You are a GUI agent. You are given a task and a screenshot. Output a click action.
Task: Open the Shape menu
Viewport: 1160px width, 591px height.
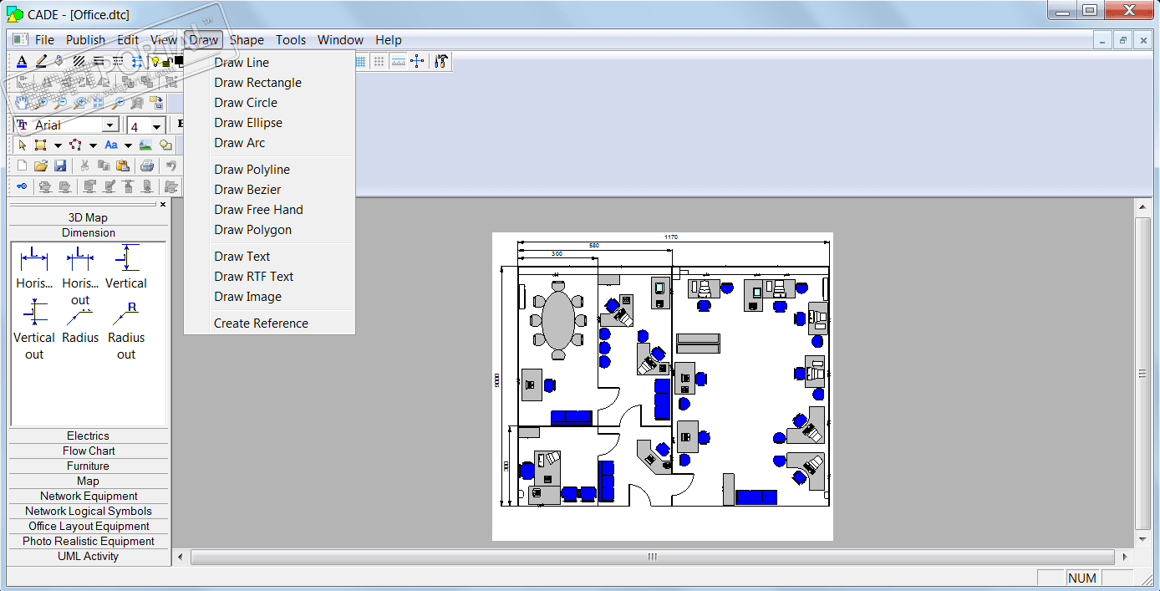247,39
